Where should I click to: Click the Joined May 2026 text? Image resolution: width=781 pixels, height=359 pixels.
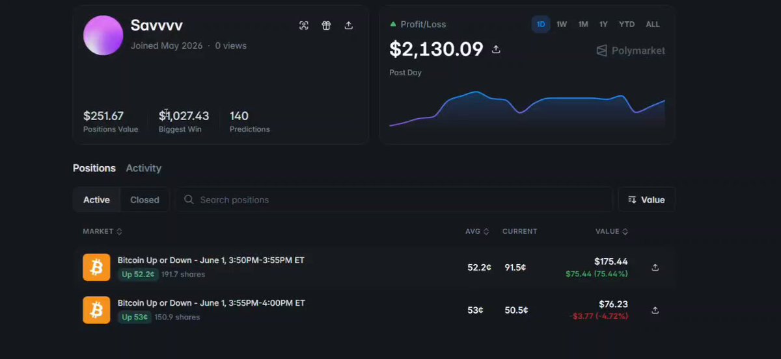click(x=167, y=45)
